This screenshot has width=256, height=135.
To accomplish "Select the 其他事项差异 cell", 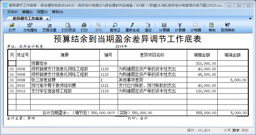I will tap(152, 80).
